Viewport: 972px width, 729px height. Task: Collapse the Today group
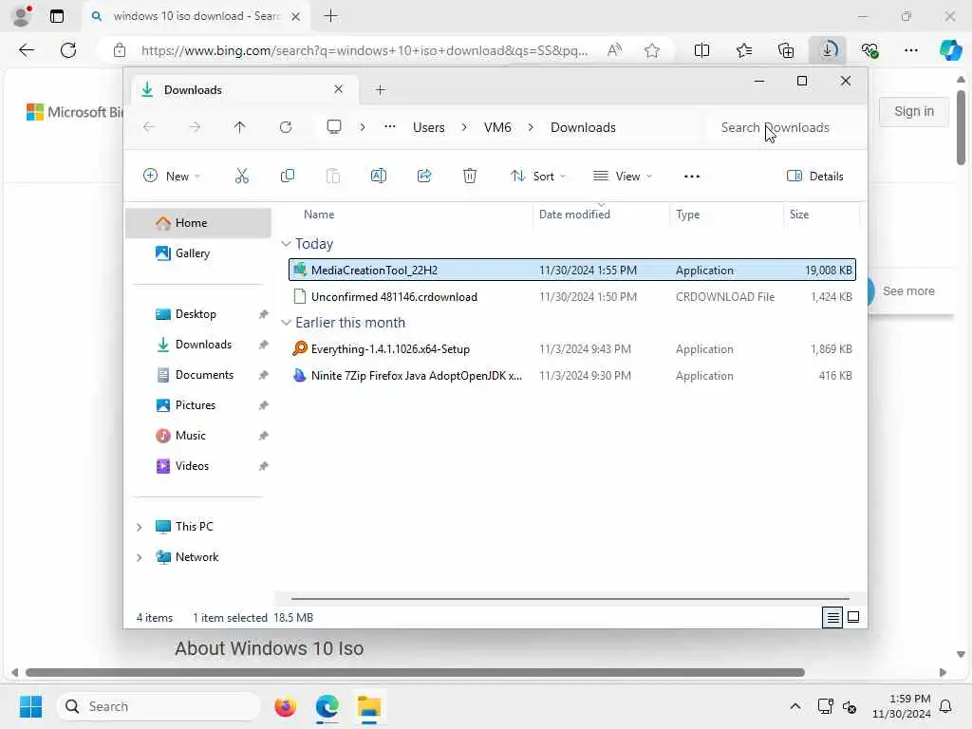(x=286, y=244)
